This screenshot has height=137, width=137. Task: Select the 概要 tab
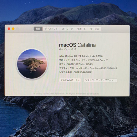(x=38, y=29)
